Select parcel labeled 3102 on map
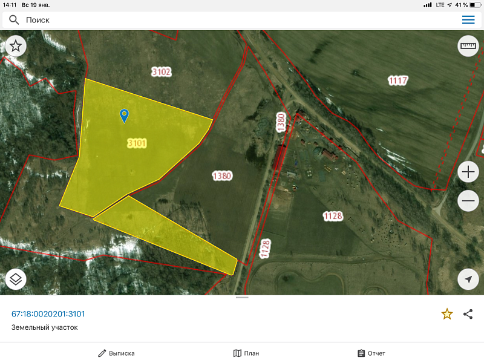The width and height of the screenshot is (484, 363). tap(162, 72)
